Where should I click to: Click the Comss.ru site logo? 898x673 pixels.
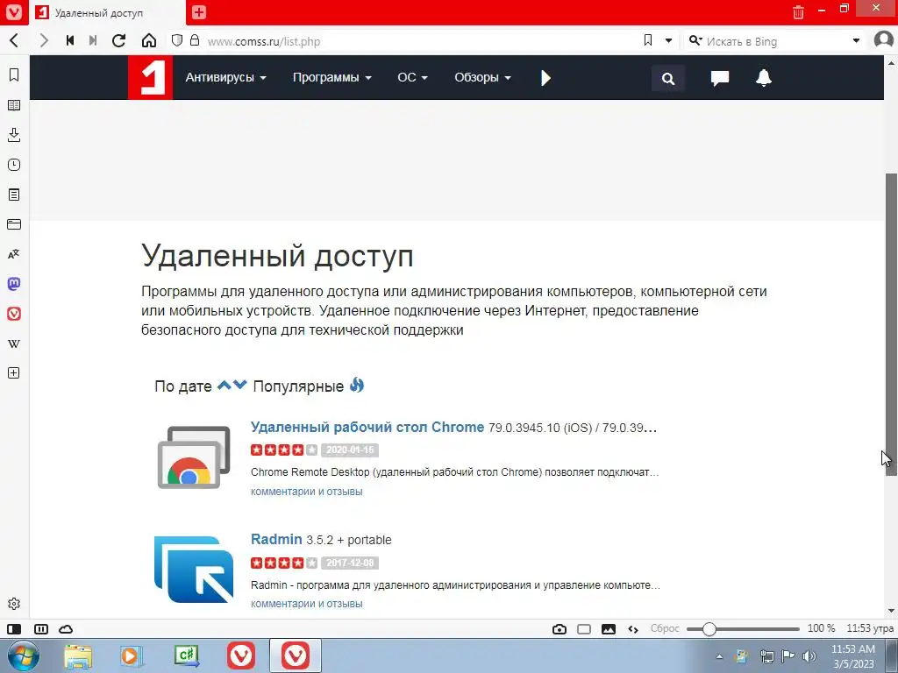[x=150, y=77]
